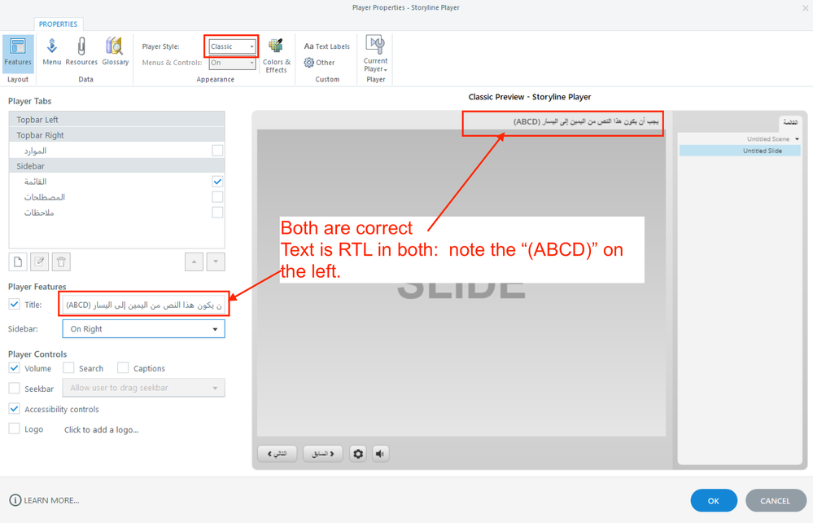Click to add a logo link

(x=101, y=429)
